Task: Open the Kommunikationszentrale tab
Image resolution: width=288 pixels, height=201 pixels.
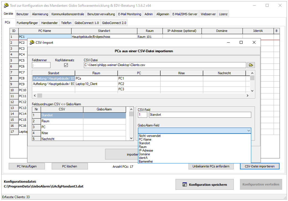Action: [x=68, y=14]
